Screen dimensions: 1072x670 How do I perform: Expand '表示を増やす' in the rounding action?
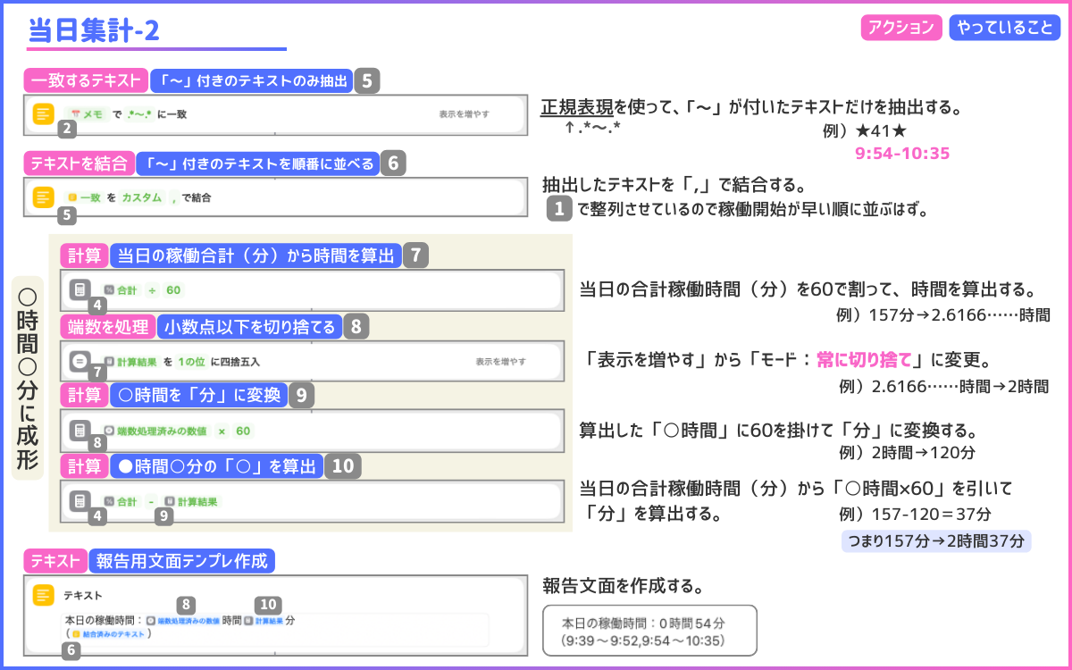point(500,362)
